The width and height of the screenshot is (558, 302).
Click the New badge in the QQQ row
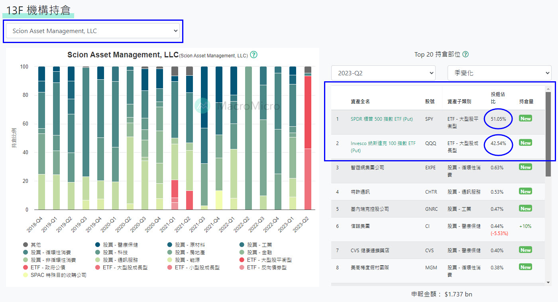[526, 143]
